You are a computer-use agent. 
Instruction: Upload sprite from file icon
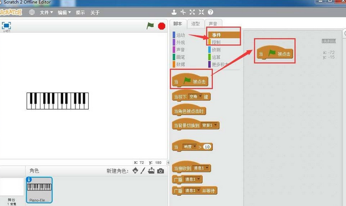(151, 171)
